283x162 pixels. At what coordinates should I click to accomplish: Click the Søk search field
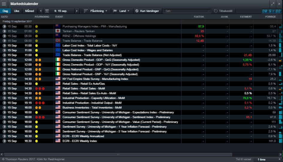187,11
